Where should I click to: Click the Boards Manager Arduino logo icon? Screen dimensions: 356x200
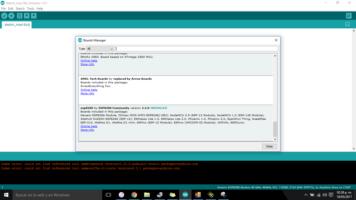(x=80, y=40)
